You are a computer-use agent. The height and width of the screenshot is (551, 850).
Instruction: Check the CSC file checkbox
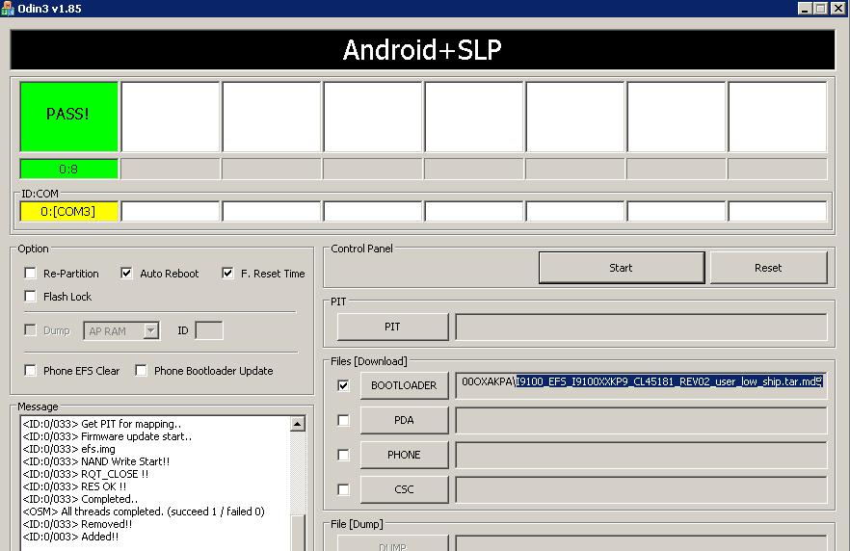pos(343,489)
